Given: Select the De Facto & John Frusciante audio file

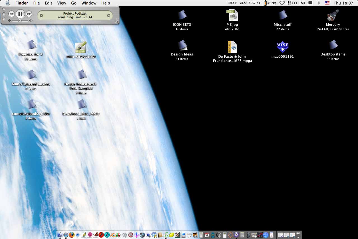Looking at the screenshot, I should point(232,47).
